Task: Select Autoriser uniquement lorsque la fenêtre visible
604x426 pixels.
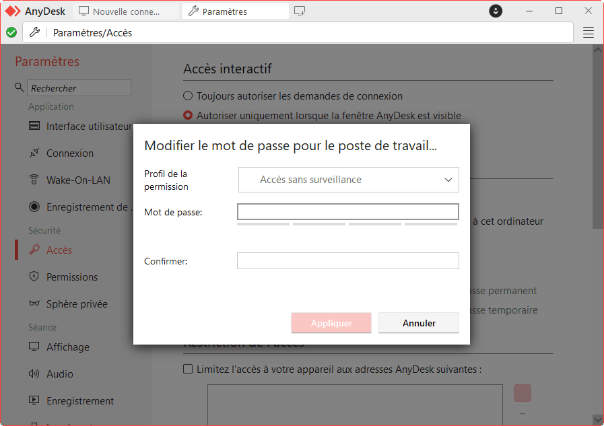Action: click(189, 116)
